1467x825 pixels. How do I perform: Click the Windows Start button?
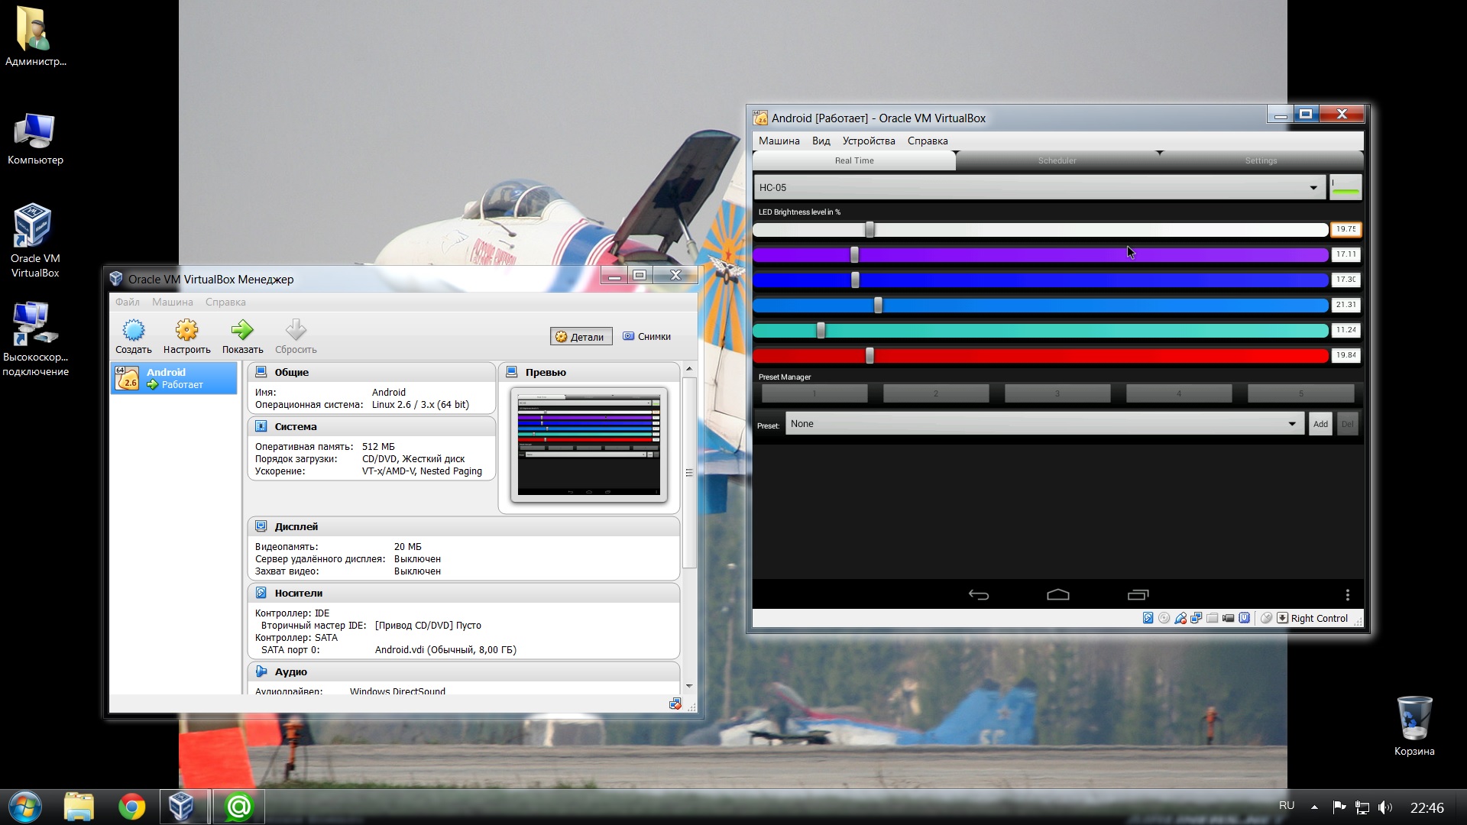tap(25, 807)
